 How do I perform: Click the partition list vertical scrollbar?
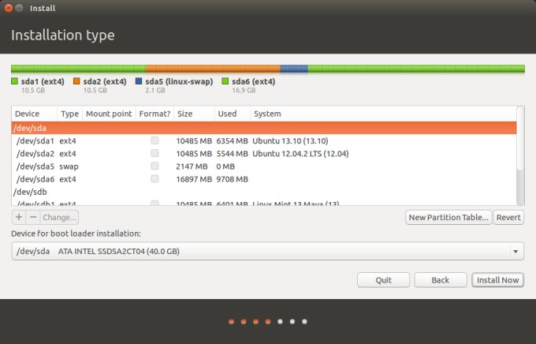pyautogui.click(x=519, y=138)
